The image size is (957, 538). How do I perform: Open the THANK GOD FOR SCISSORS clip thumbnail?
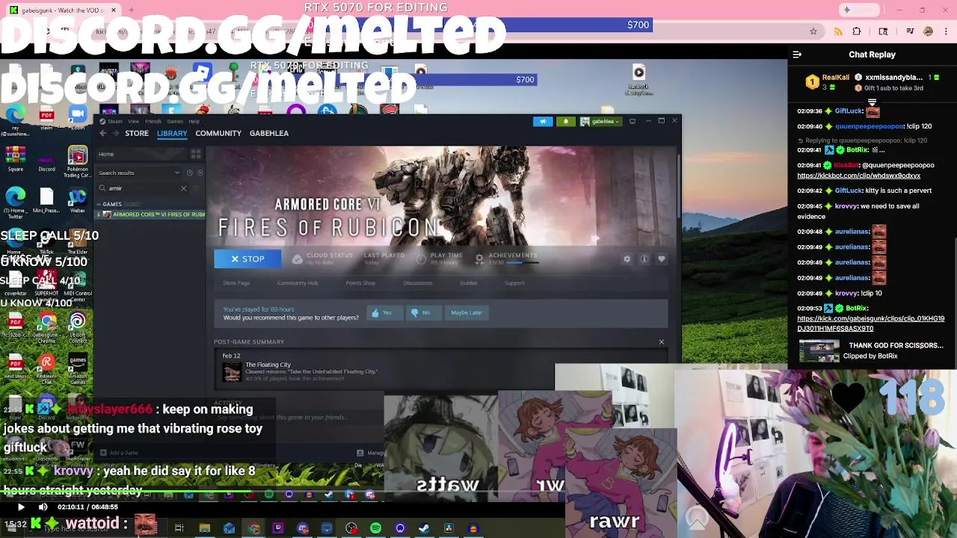(x=819, y=350)
